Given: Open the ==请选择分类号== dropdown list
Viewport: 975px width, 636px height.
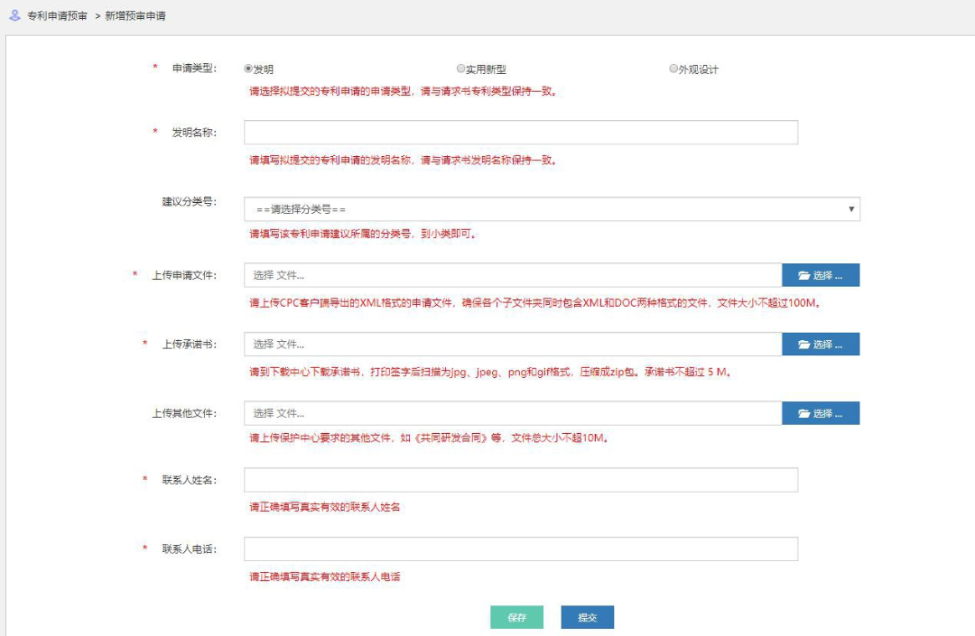Looking at the screenshot, I should pyautogui.click(x=551, y=208).
